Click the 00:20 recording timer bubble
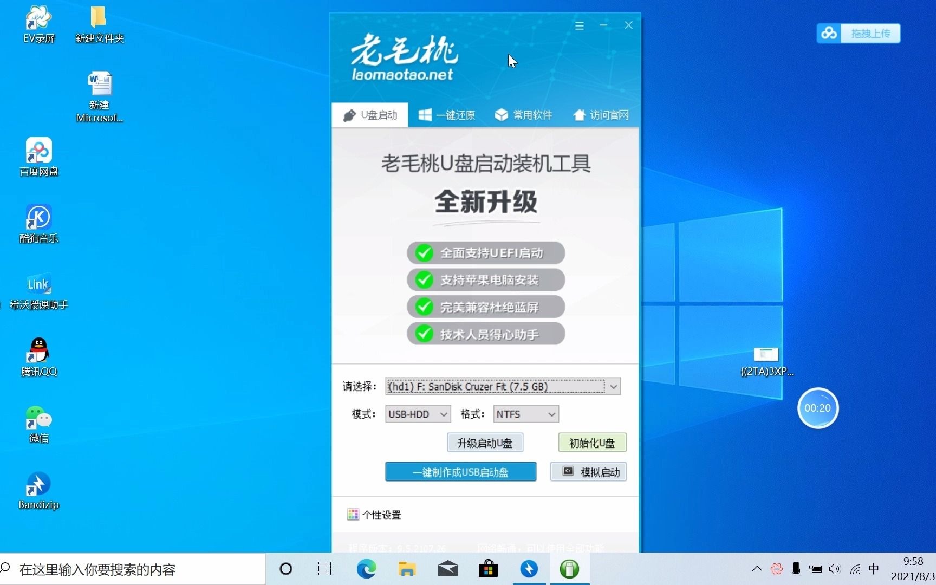Viewport: 936px width, 585px height. pos(817,408)
